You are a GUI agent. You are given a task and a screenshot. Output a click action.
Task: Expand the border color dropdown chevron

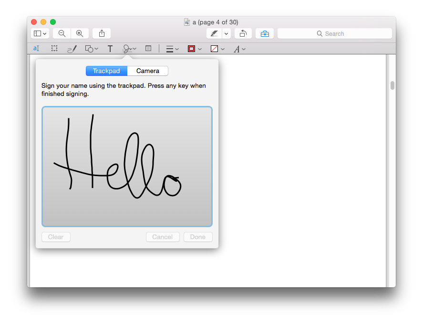click(200, 49)
